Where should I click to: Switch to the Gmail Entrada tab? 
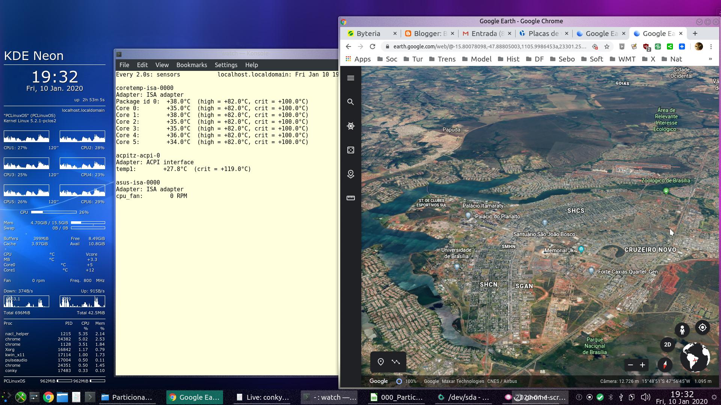486,33
